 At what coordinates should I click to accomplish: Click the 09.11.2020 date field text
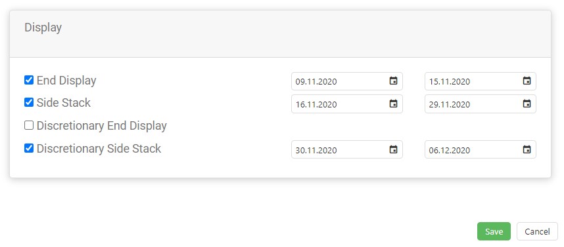316,81
